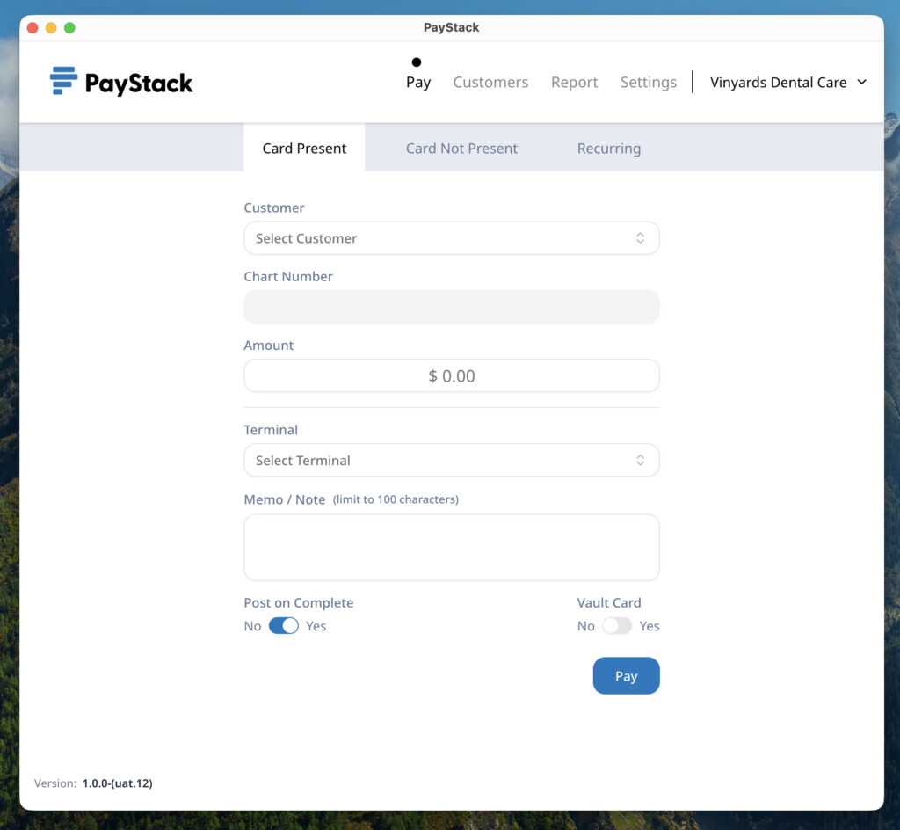The height and width of the screenshot is (830, 900).
Task: Go to Settings
Action: coord(648,82)
